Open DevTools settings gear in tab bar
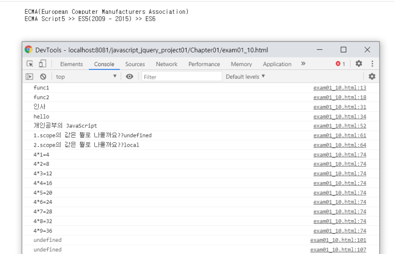Image resolution: width=394 pixels, height=254 pixels. click(x=358, y=63)
